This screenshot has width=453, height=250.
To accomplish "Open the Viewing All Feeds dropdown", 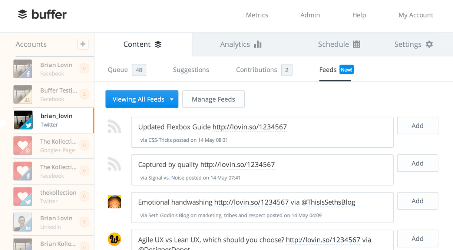I will (x=142, y=99).
